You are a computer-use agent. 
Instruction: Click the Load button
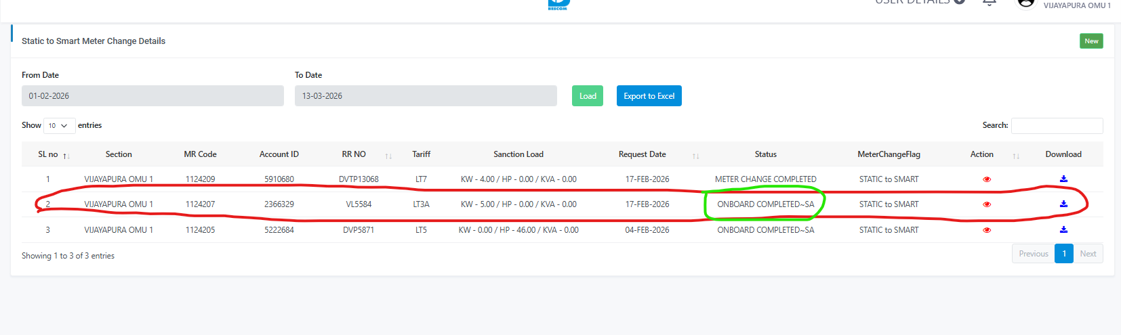point(587,96)
